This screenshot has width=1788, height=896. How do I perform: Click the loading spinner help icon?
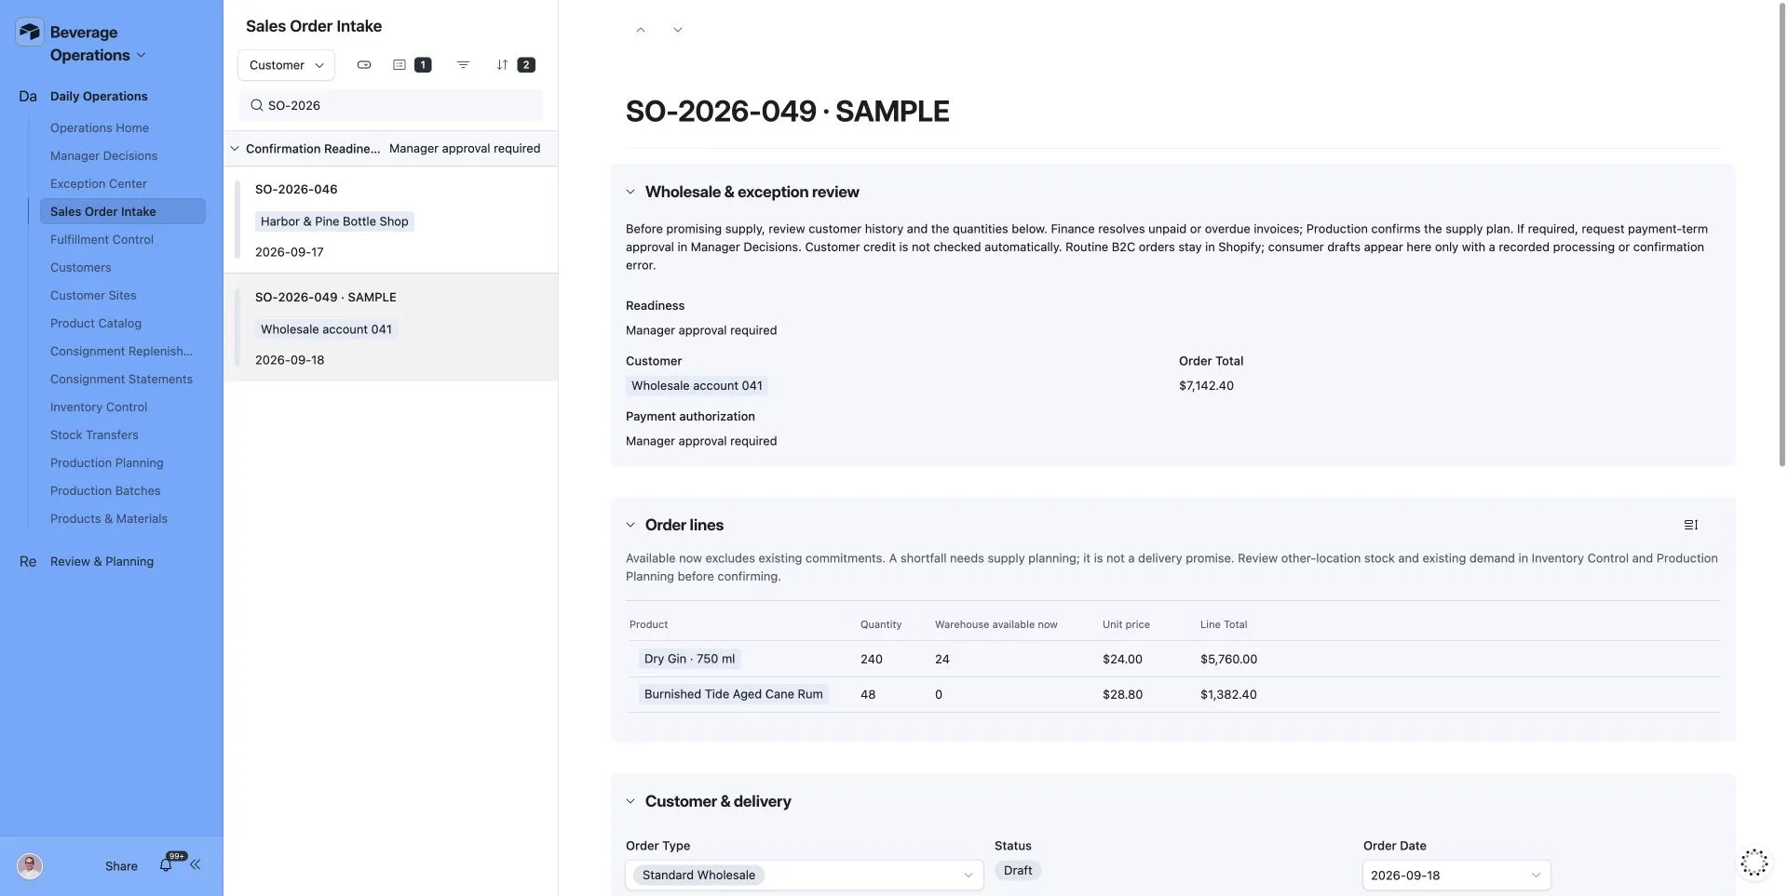coord(1754,863)
